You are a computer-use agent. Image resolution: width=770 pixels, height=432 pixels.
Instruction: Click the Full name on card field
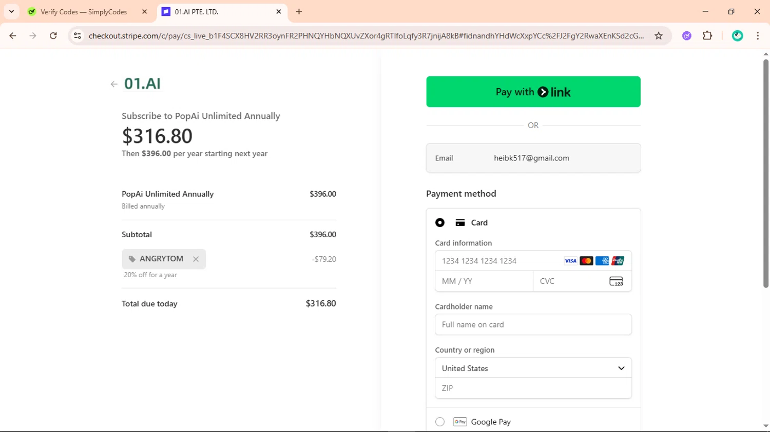[533, 324]
